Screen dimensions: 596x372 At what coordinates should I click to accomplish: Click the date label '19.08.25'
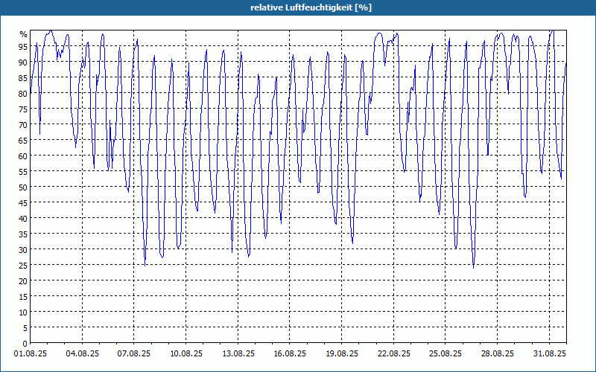[x=342, y=354]
